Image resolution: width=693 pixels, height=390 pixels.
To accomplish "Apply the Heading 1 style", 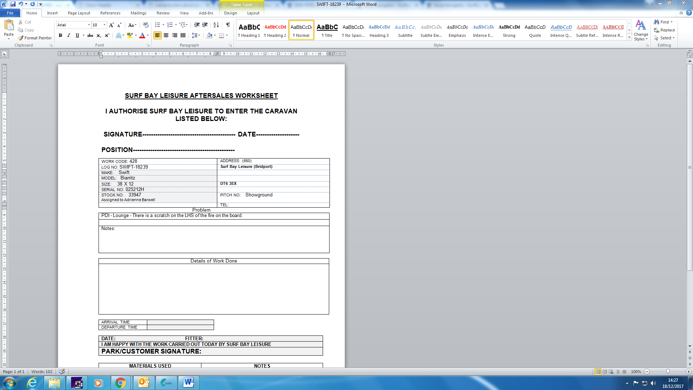I will point(249,30).
